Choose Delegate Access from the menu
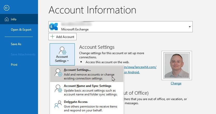The width and height of the screenshot is (216, 114). pos(87,106)
